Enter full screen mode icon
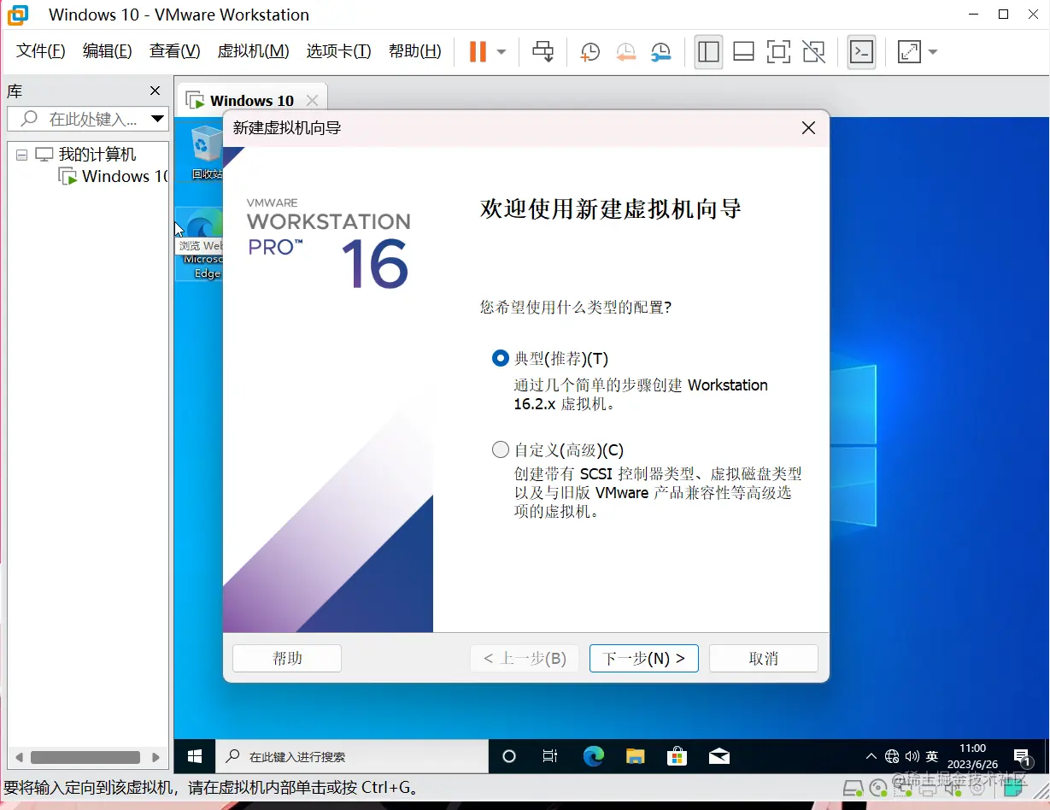 pyautogui.click(x=778, y=52)
